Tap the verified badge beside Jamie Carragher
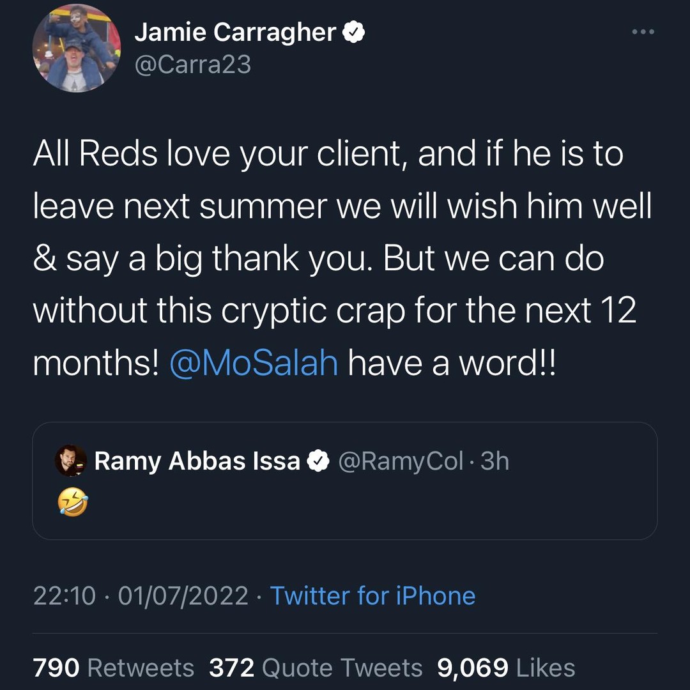 coord(354,32)
